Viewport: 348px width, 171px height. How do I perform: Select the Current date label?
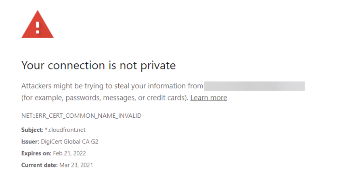pyautogui.click(x=40, y=165)
